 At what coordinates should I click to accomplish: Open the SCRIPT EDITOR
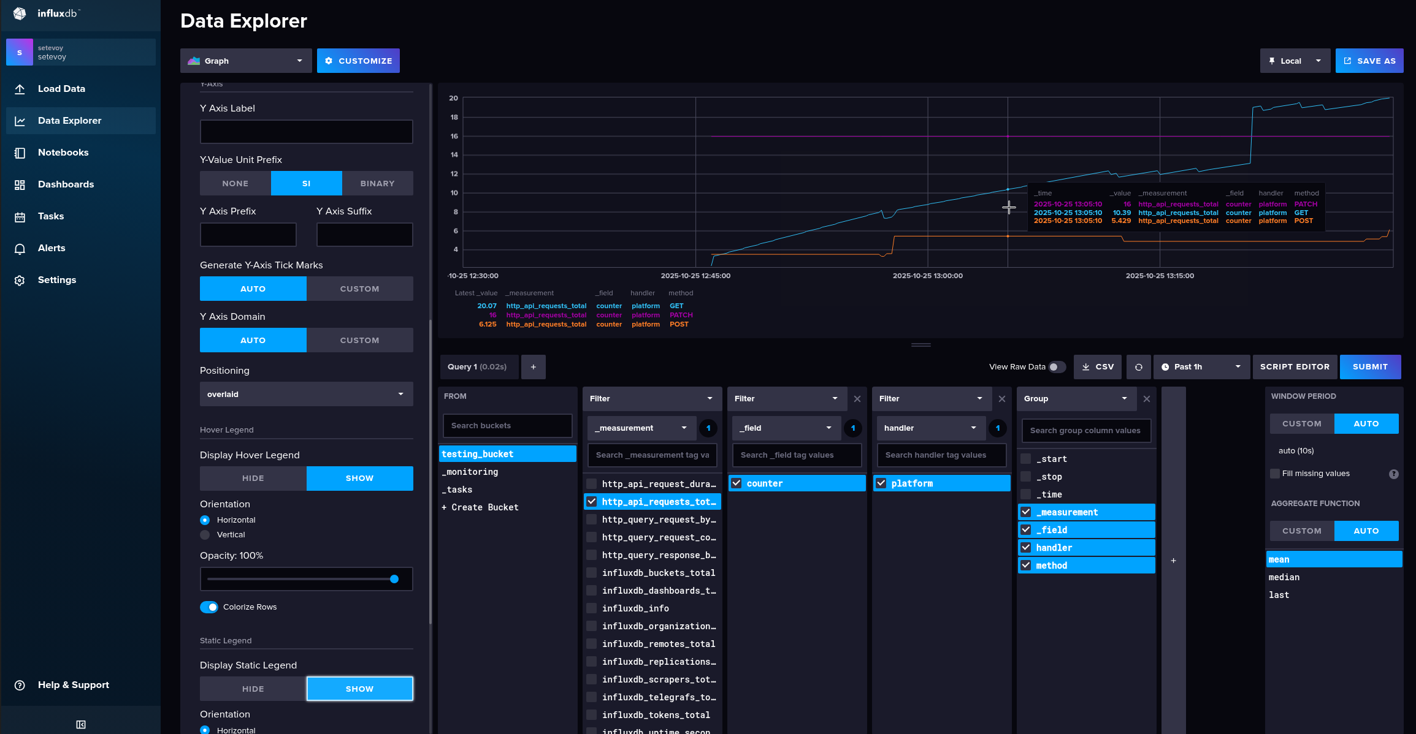click(x=1295, y=367)
